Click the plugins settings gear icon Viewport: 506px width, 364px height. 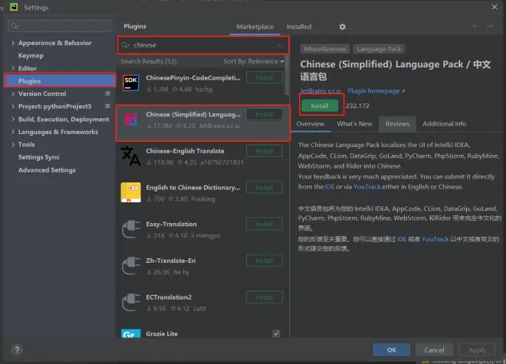point(343,27)
